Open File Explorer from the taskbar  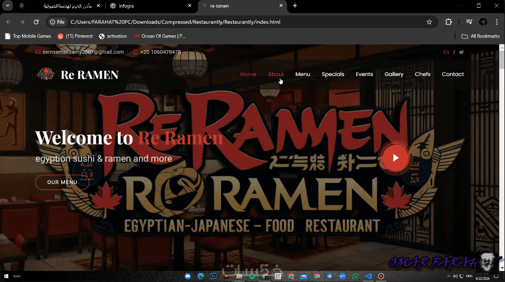[x=239, y=276]
